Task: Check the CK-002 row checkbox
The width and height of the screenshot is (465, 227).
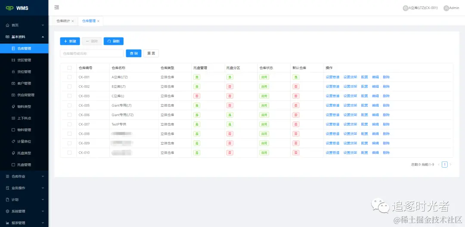Action: click(x=69, y=86)
